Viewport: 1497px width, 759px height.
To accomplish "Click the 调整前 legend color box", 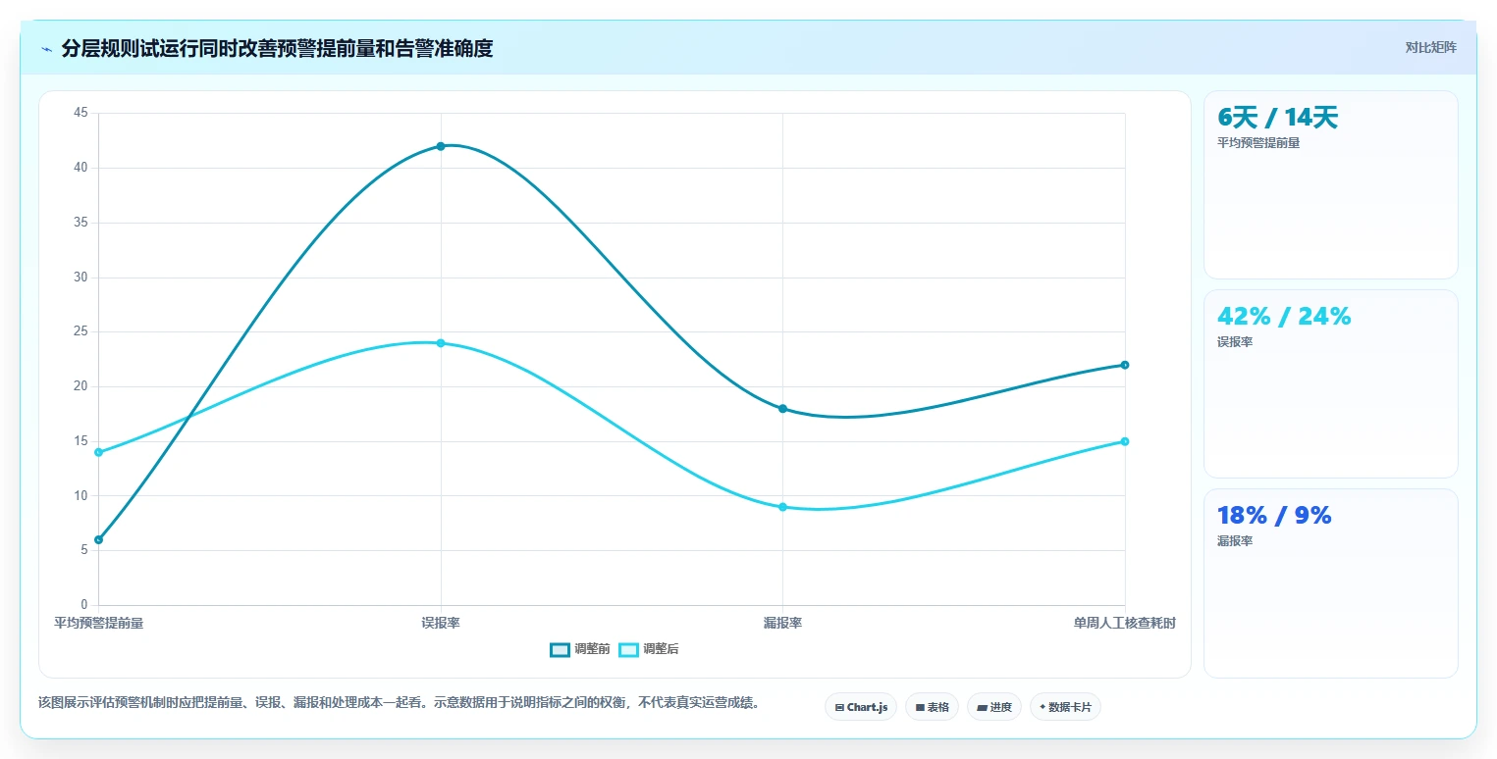I will 560,649.
